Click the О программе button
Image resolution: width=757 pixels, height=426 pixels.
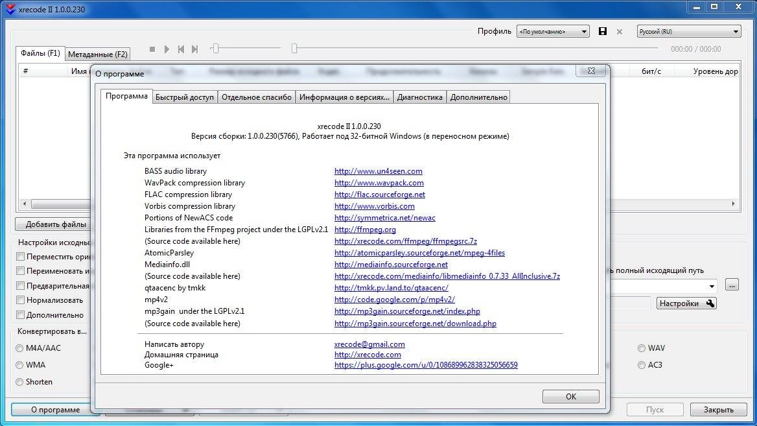[x=56, y=410]
